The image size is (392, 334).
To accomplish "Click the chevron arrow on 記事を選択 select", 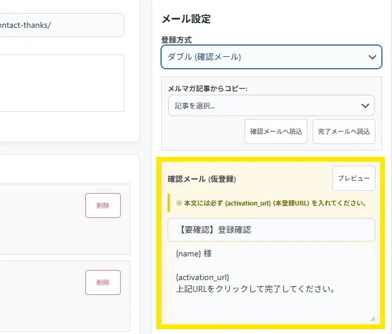I will [365, 105].
